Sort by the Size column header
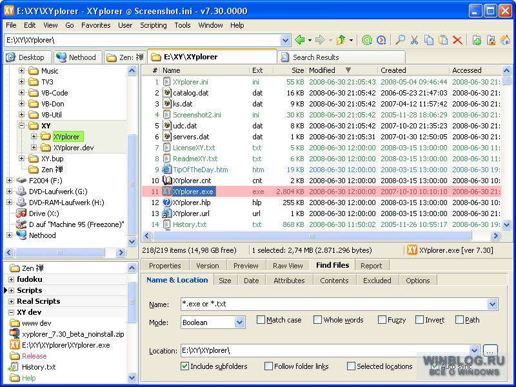The width and height of the screenshot is (516, 387). coord(290,70)
